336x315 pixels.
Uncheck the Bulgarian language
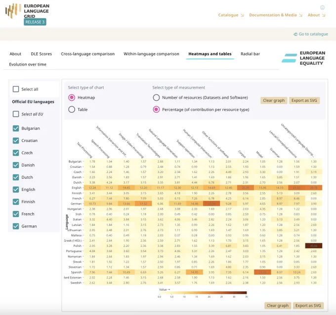[x=16, y=128]
